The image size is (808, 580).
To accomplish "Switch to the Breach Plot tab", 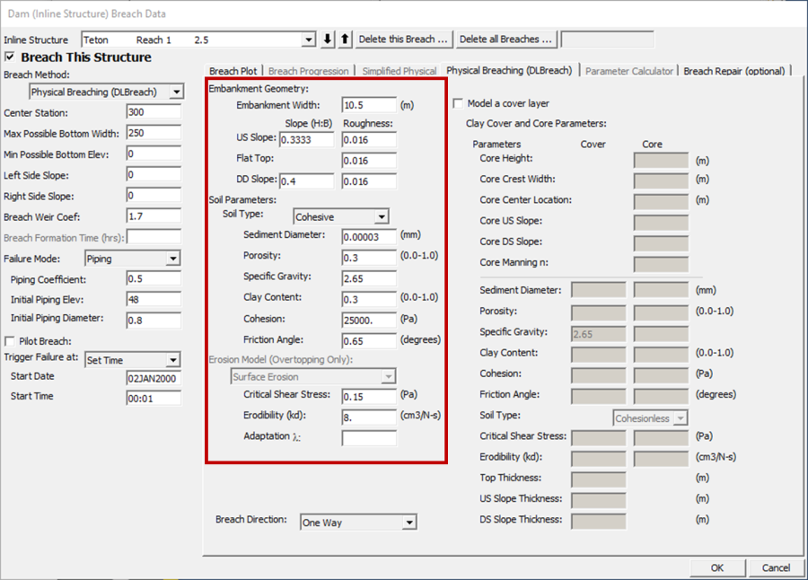I will point(233,71).
